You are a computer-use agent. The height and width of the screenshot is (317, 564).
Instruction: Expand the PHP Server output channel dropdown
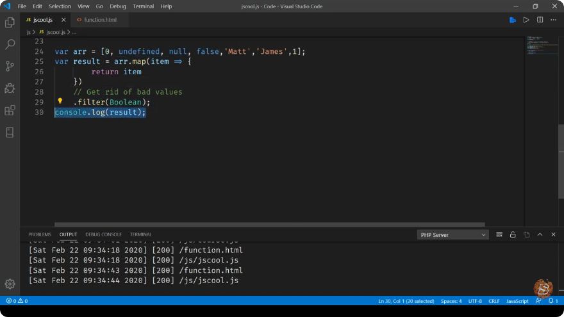(452, 234)
